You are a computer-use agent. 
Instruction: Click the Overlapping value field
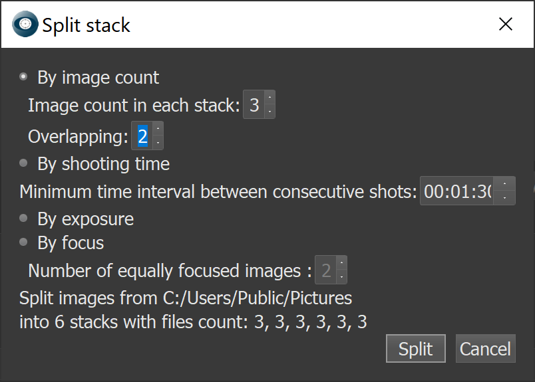142,136
